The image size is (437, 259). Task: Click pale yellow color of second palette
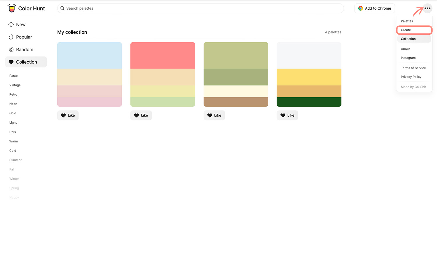point(163,91)
